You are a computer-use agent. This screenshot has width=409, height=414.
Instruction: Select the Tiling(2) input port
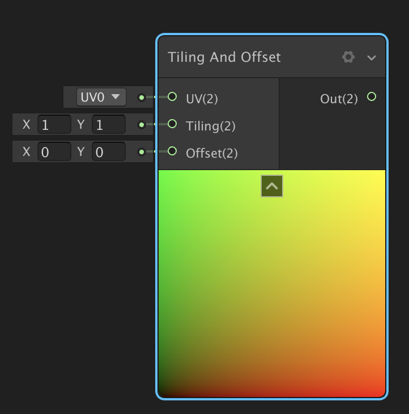point(172,124)
